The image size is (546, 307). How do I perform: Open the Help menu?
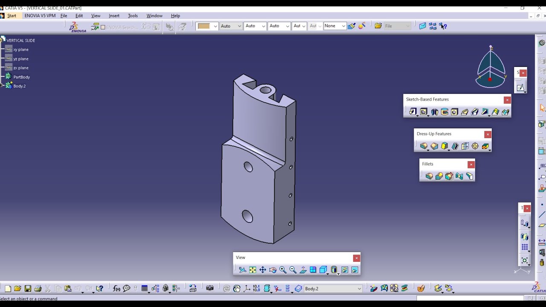175,16
